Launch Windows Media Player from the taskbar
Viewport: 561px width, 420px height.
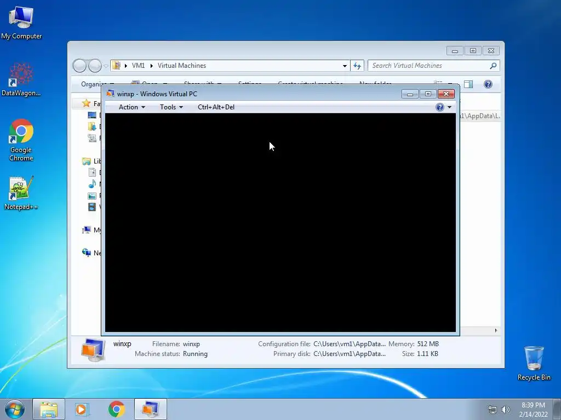click(x=82, y=409)
